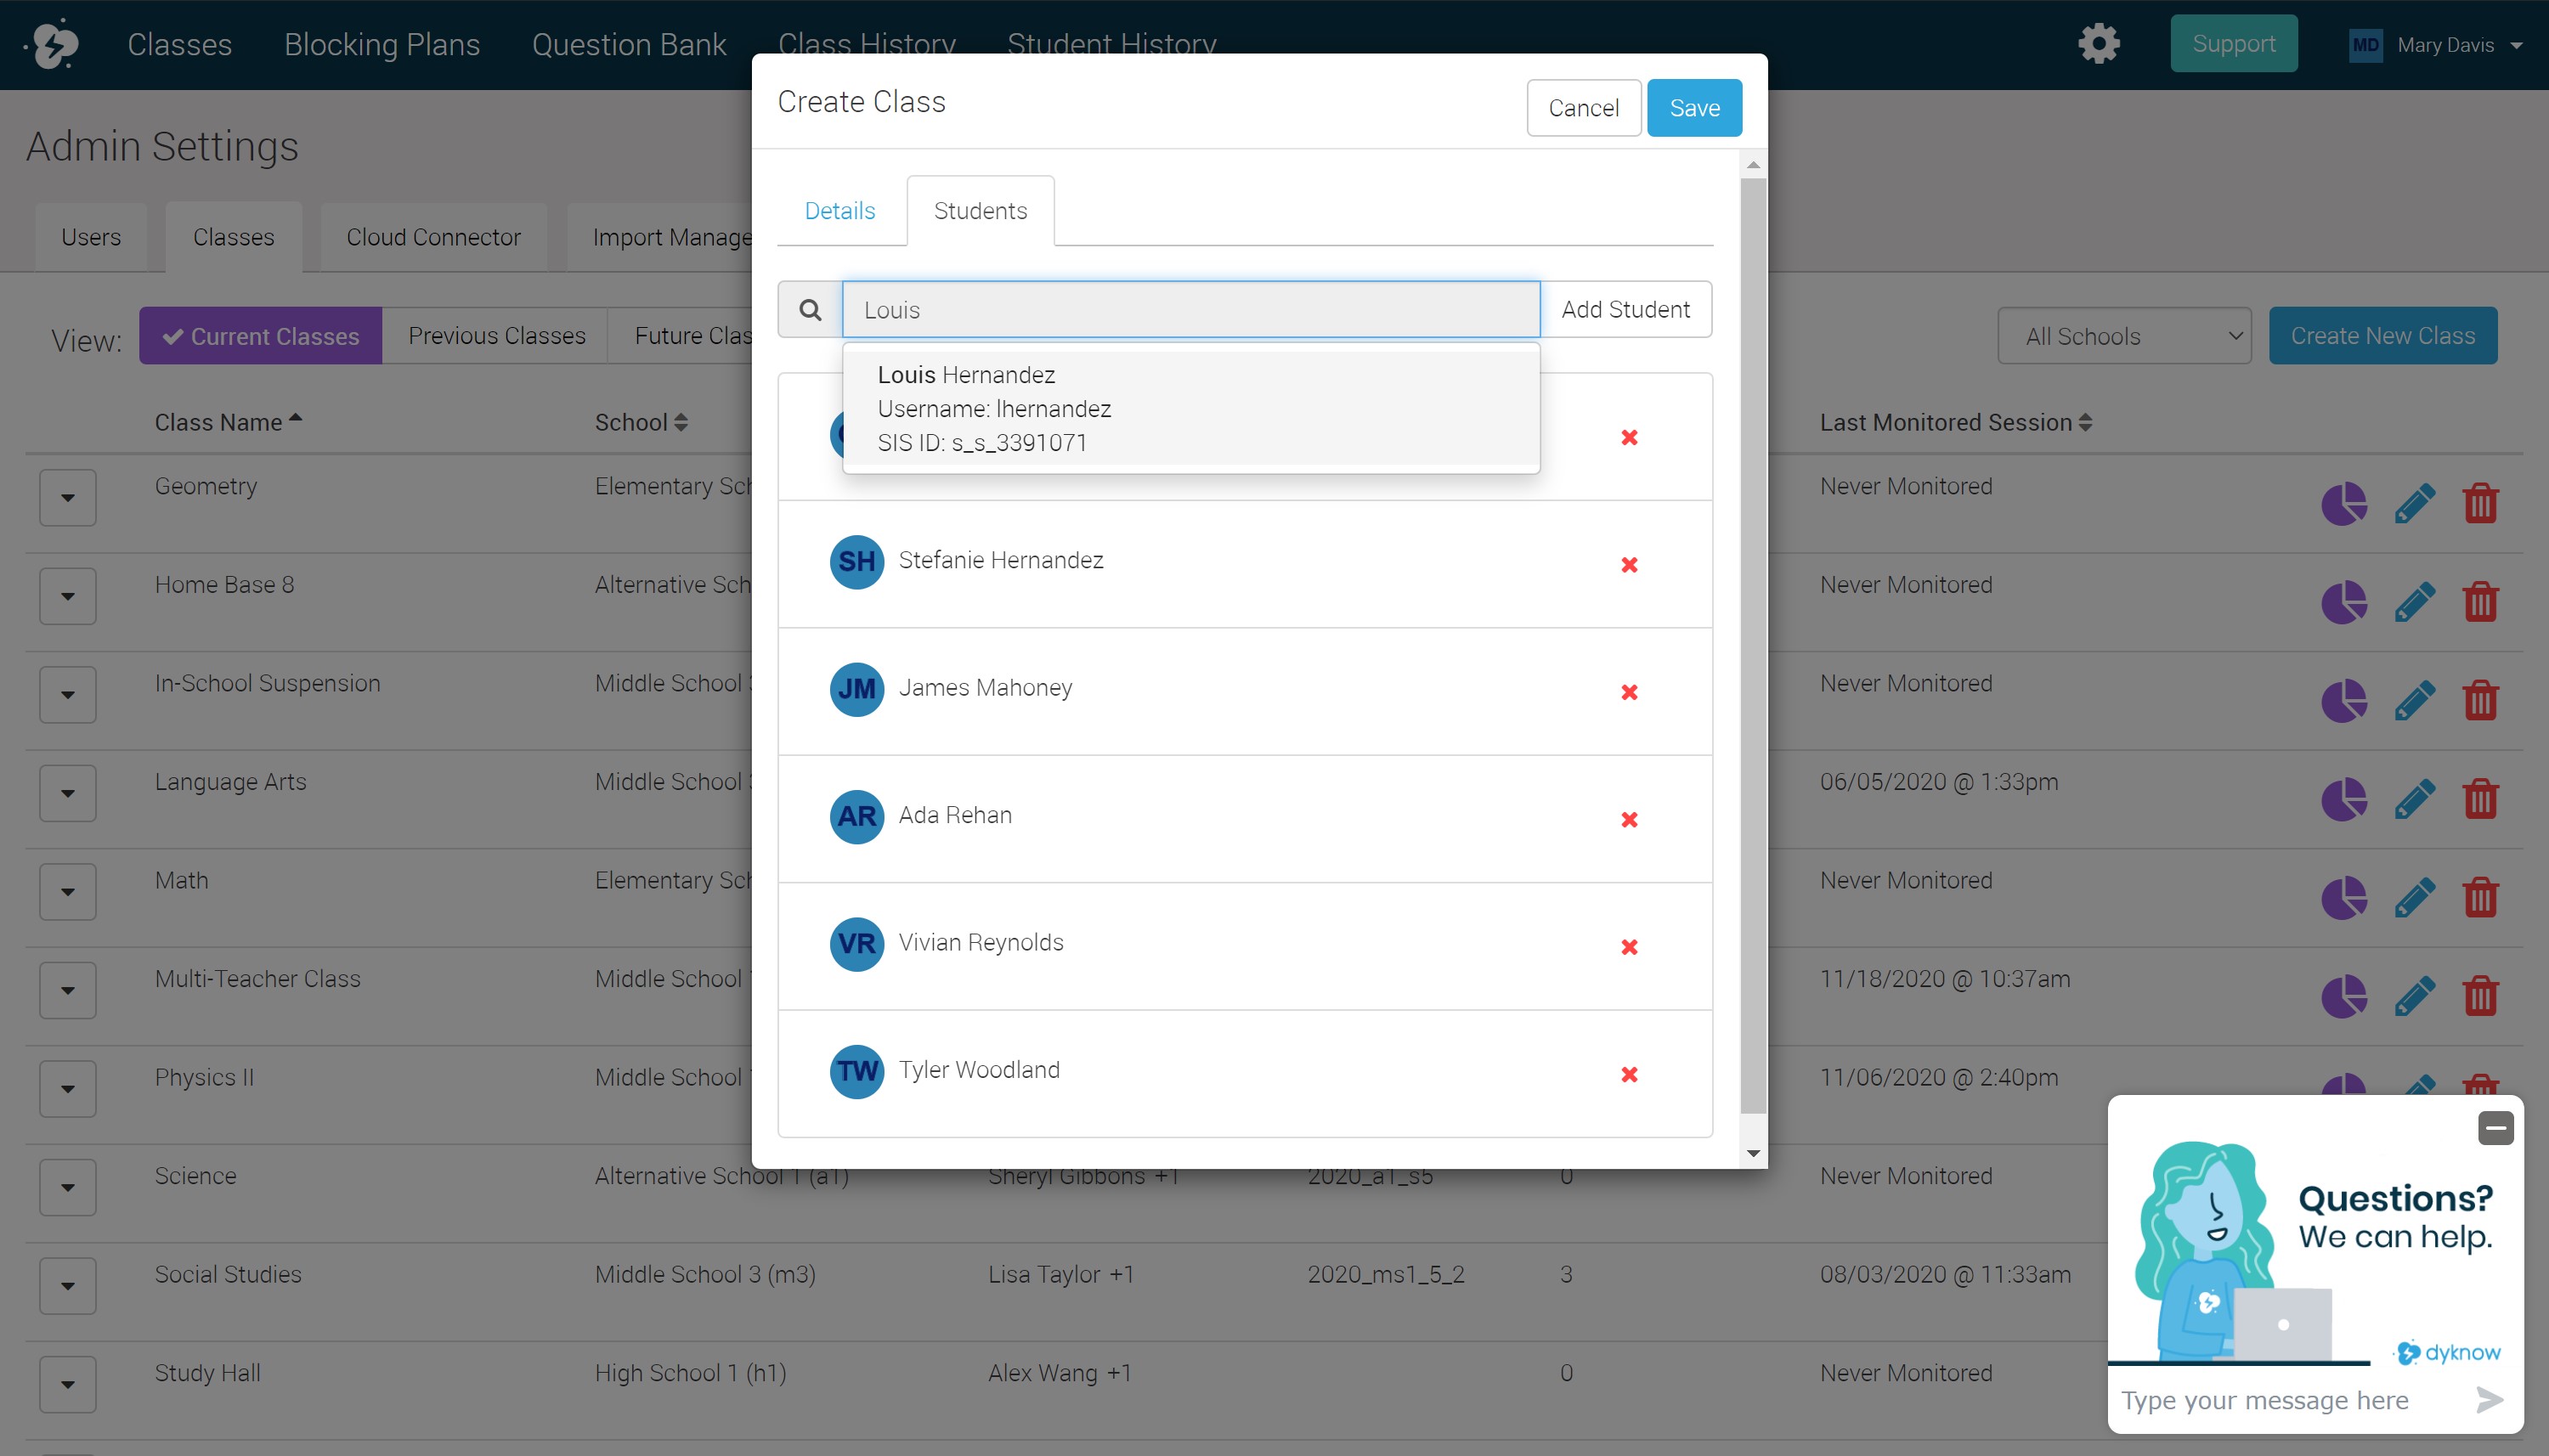Viewport: 2549px width, 1456px height.
Task: Expand the In-School Suspension row
Action: [67, 694]
